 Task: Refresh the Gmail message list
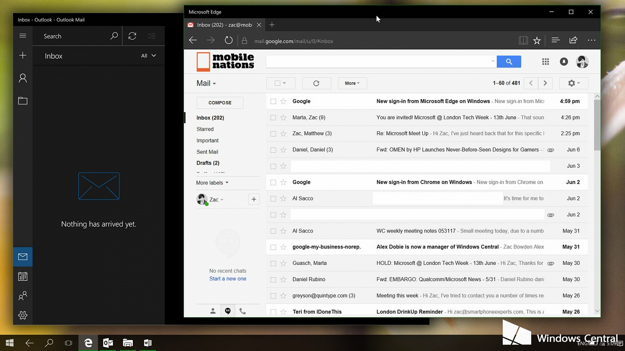(x=316, y=83)
